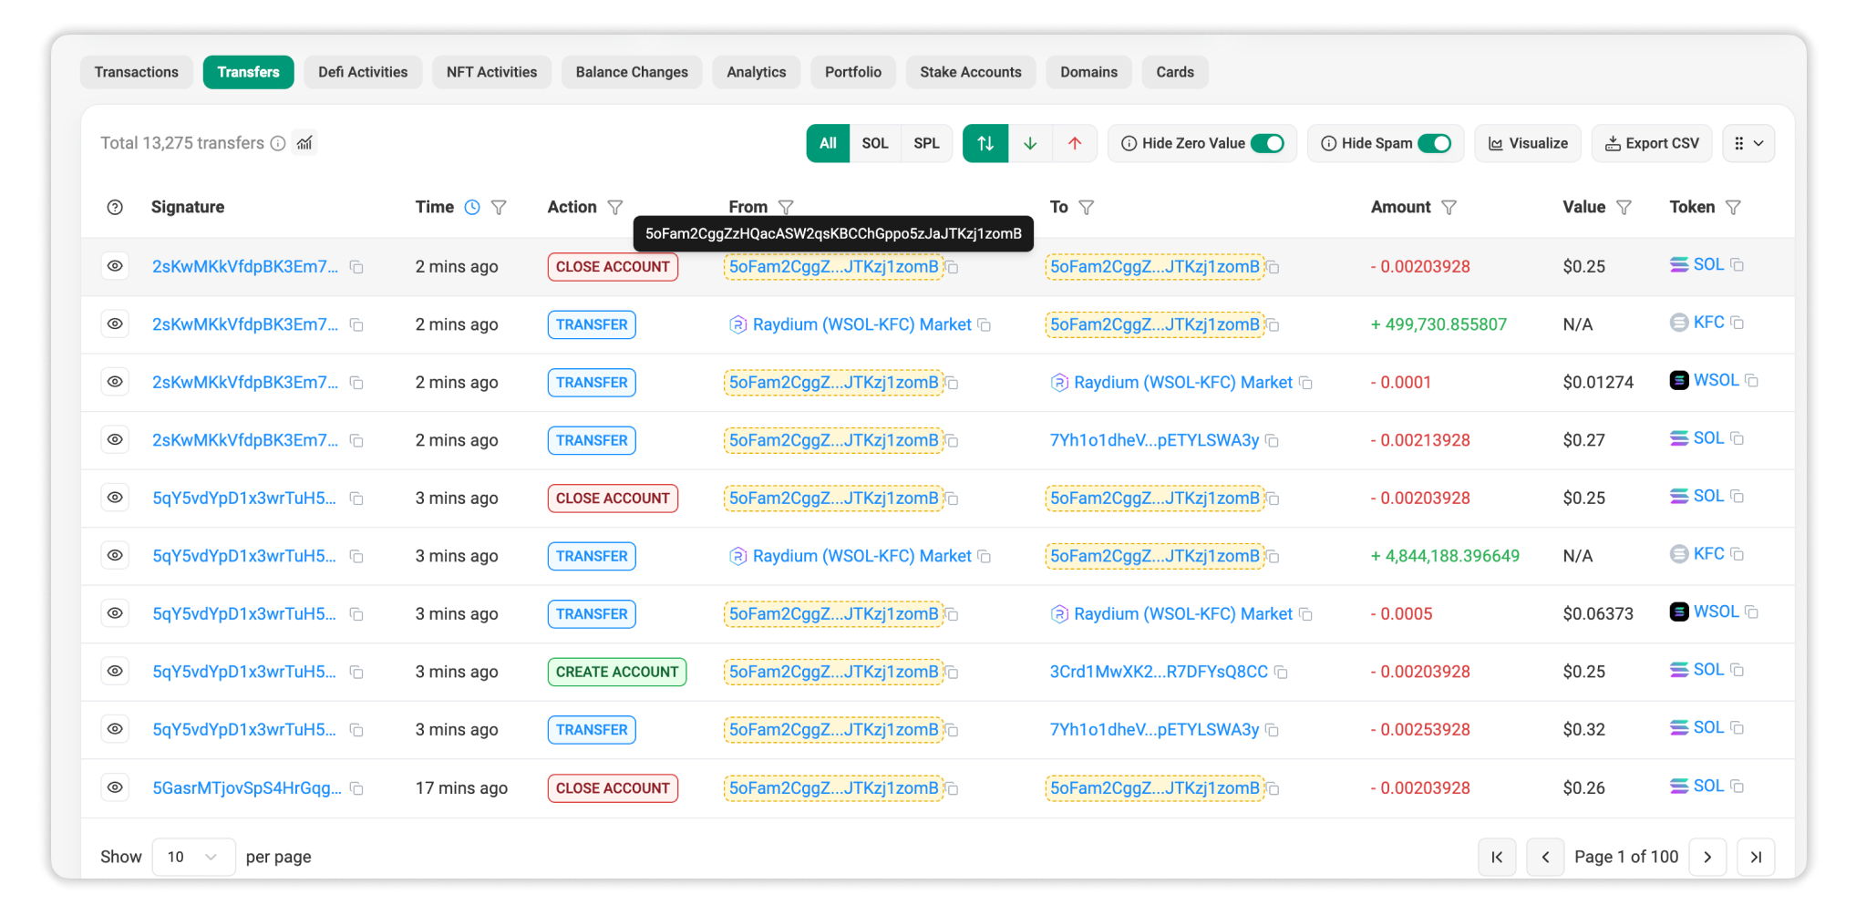Viewport: 1856px width, 915px height.
Task: Click the Export CSV button
Action: [x=1652, y=143]
